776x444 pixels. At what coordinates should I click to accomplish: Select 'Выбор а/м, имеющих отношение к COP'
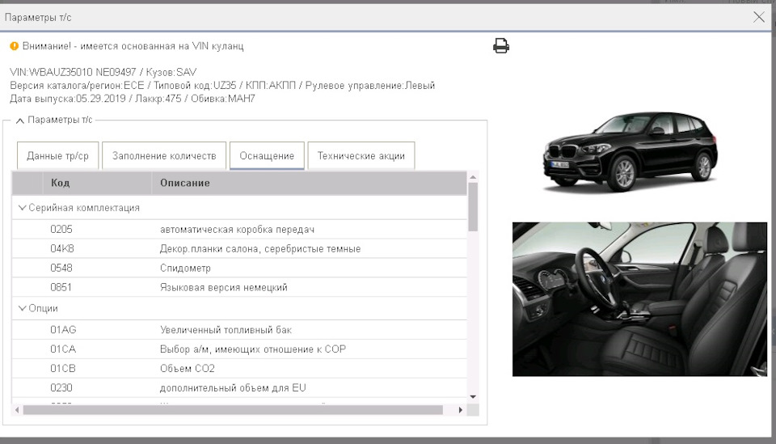tap(253, 349)
